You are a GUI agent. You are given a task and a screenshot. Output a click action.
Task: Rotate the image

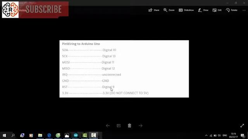(x=232, y=10)
